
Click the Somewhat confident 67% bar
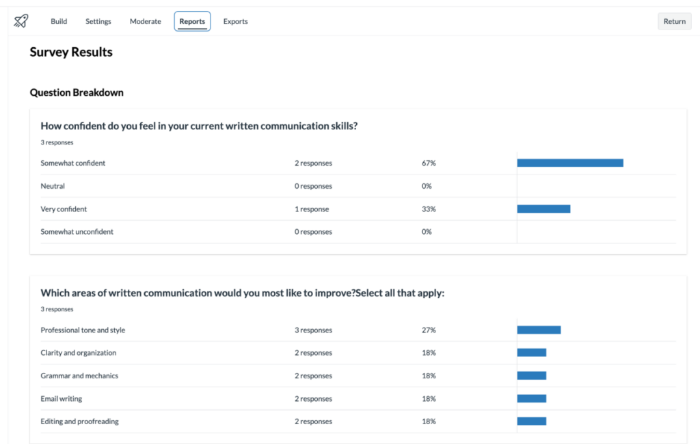point(569,163)
